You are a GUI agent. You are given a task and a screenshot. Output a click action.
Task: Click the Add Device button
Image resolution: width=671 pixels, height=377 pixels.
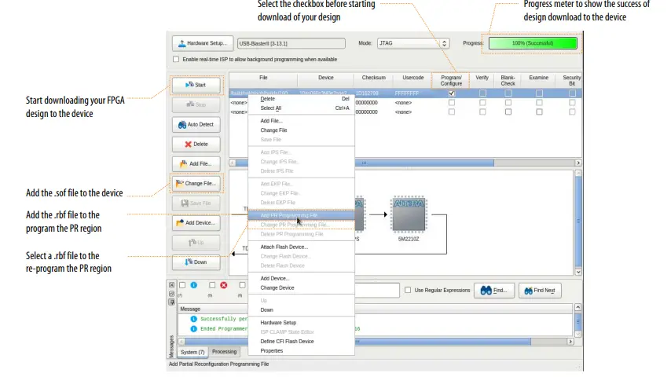196,223
